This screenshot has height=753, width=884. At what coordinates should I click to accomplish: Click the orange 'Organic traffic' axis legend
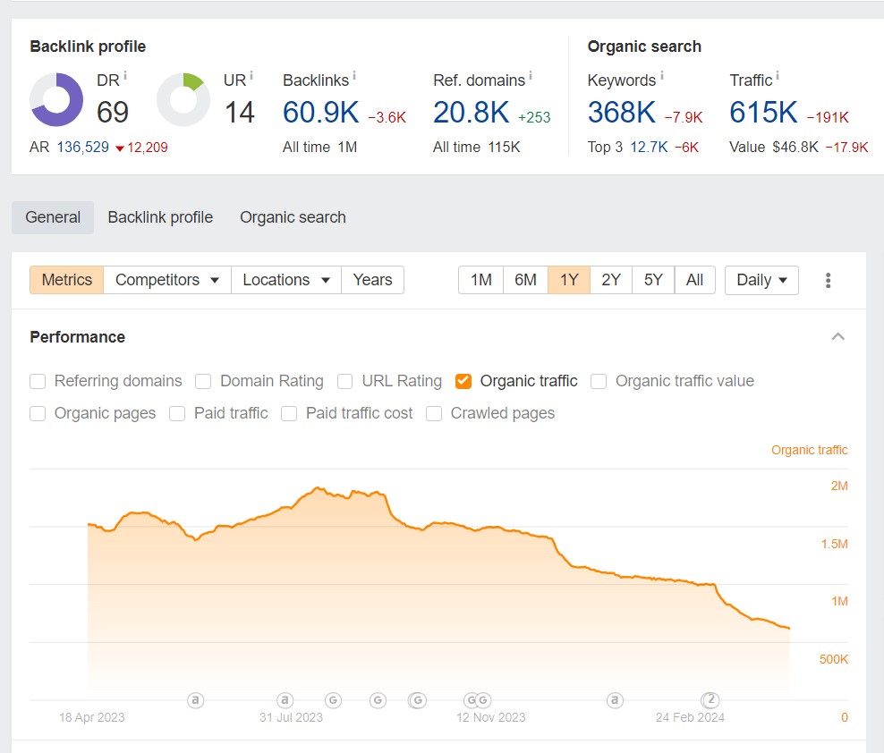pos(809,451)
